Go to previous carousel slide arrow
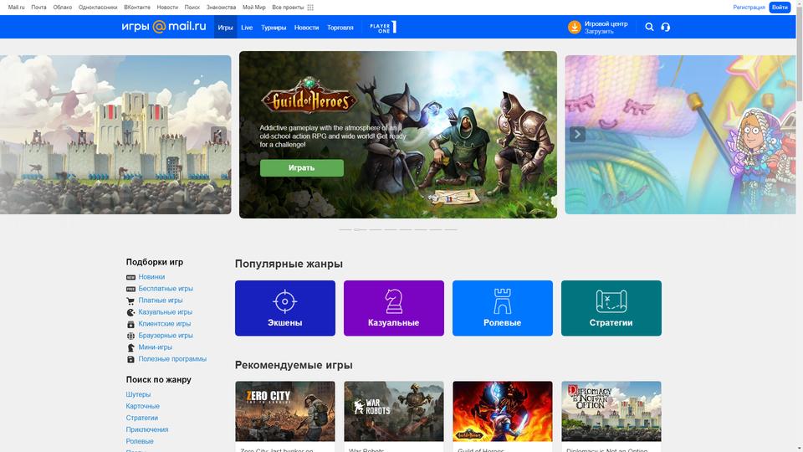The height and width of the screenshot is (452, 803). 218,134
